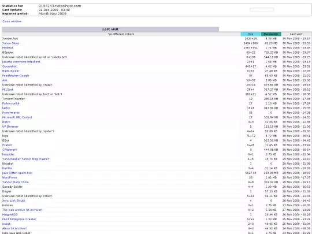Click the Hits column header
This screenshot has height=234, width=312.
coord(251,34)
